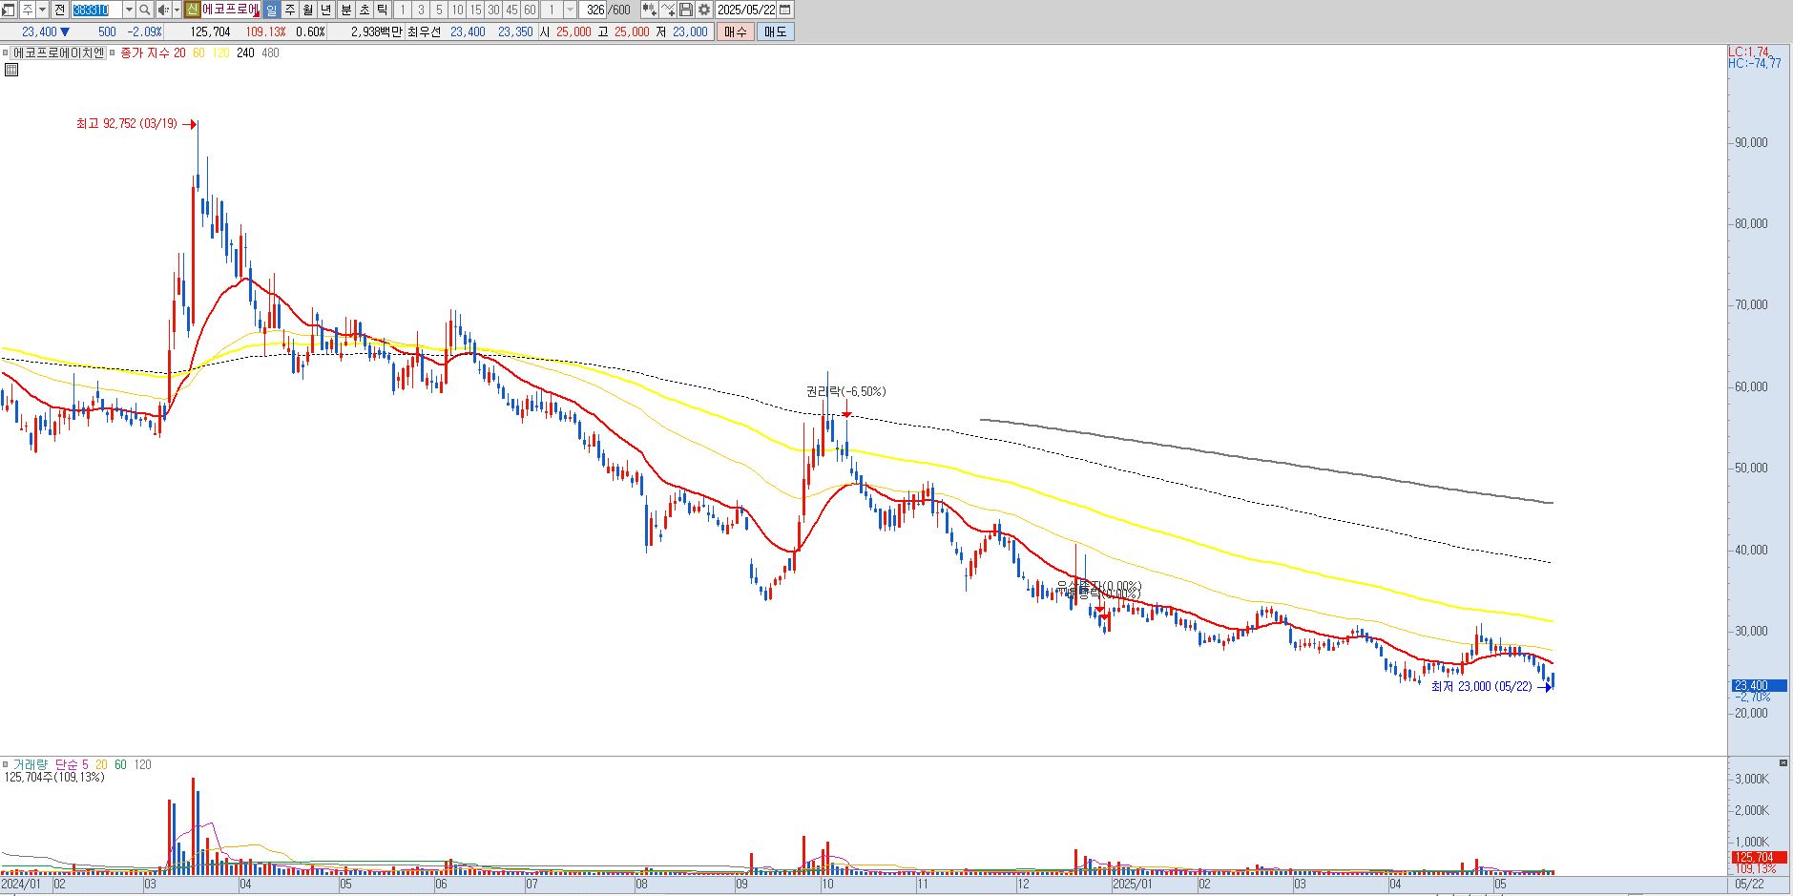Click the stock search magnifier icon
Viewport: 1793px width, 896px height.
pos(144,10)
